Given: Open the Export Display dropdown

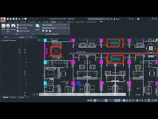Looking at the screenshot, I should (54, 25).
